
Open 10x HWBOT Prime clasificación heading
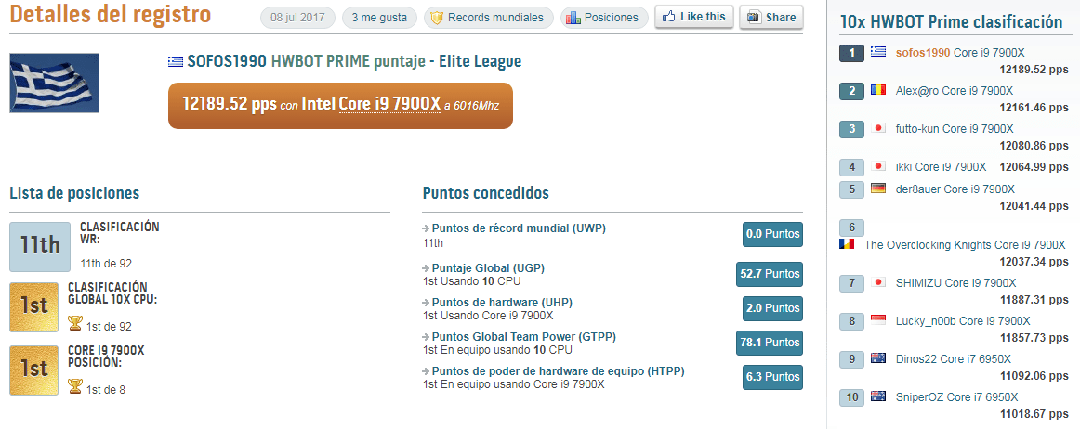[951, 22]
